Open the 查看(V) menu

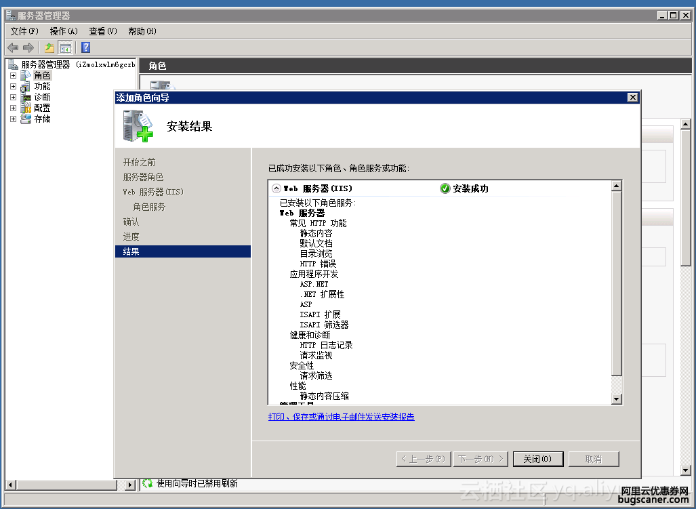(x=103, y=31)
